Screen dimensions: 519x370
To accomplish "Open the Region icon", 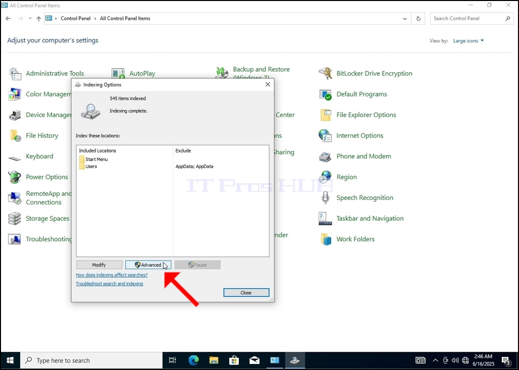I will 325,177.
